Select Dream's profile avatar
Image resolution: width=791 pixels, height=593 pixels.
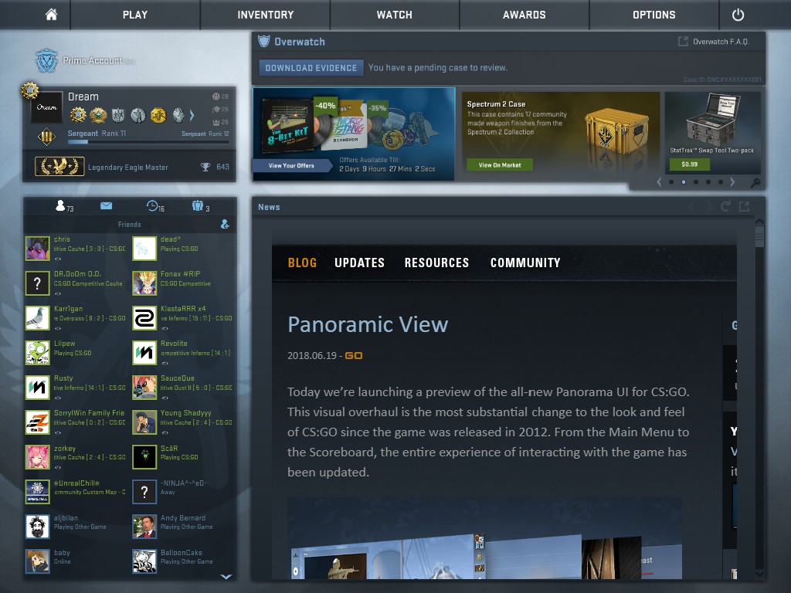click(46, 107)
